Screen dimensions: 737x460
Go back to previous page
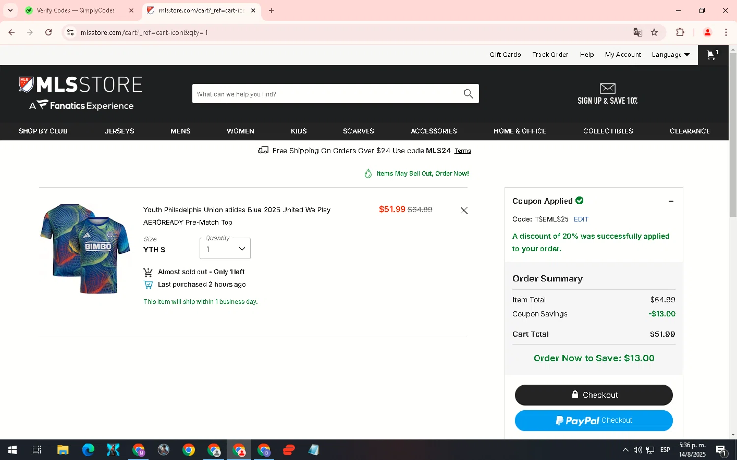[x=12, y=32]
